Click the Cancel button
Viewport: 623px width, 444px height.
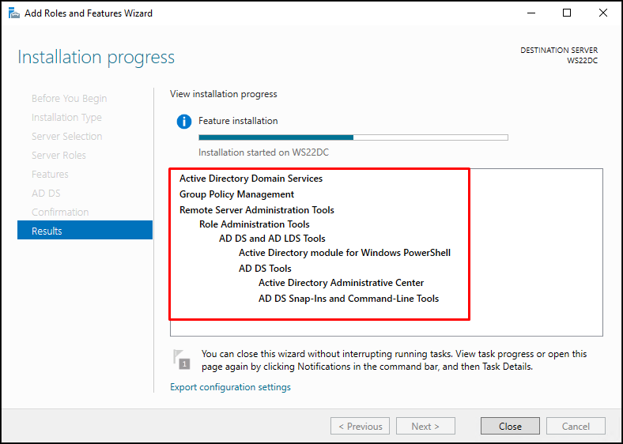point(576,426)
